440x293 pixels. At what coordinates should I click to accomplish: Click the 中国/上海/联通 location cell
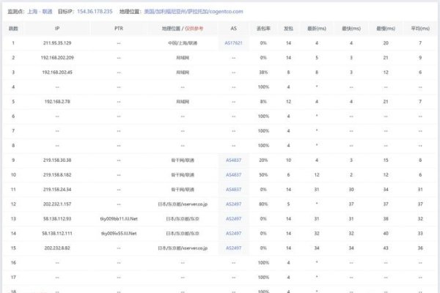pos(183,43)
